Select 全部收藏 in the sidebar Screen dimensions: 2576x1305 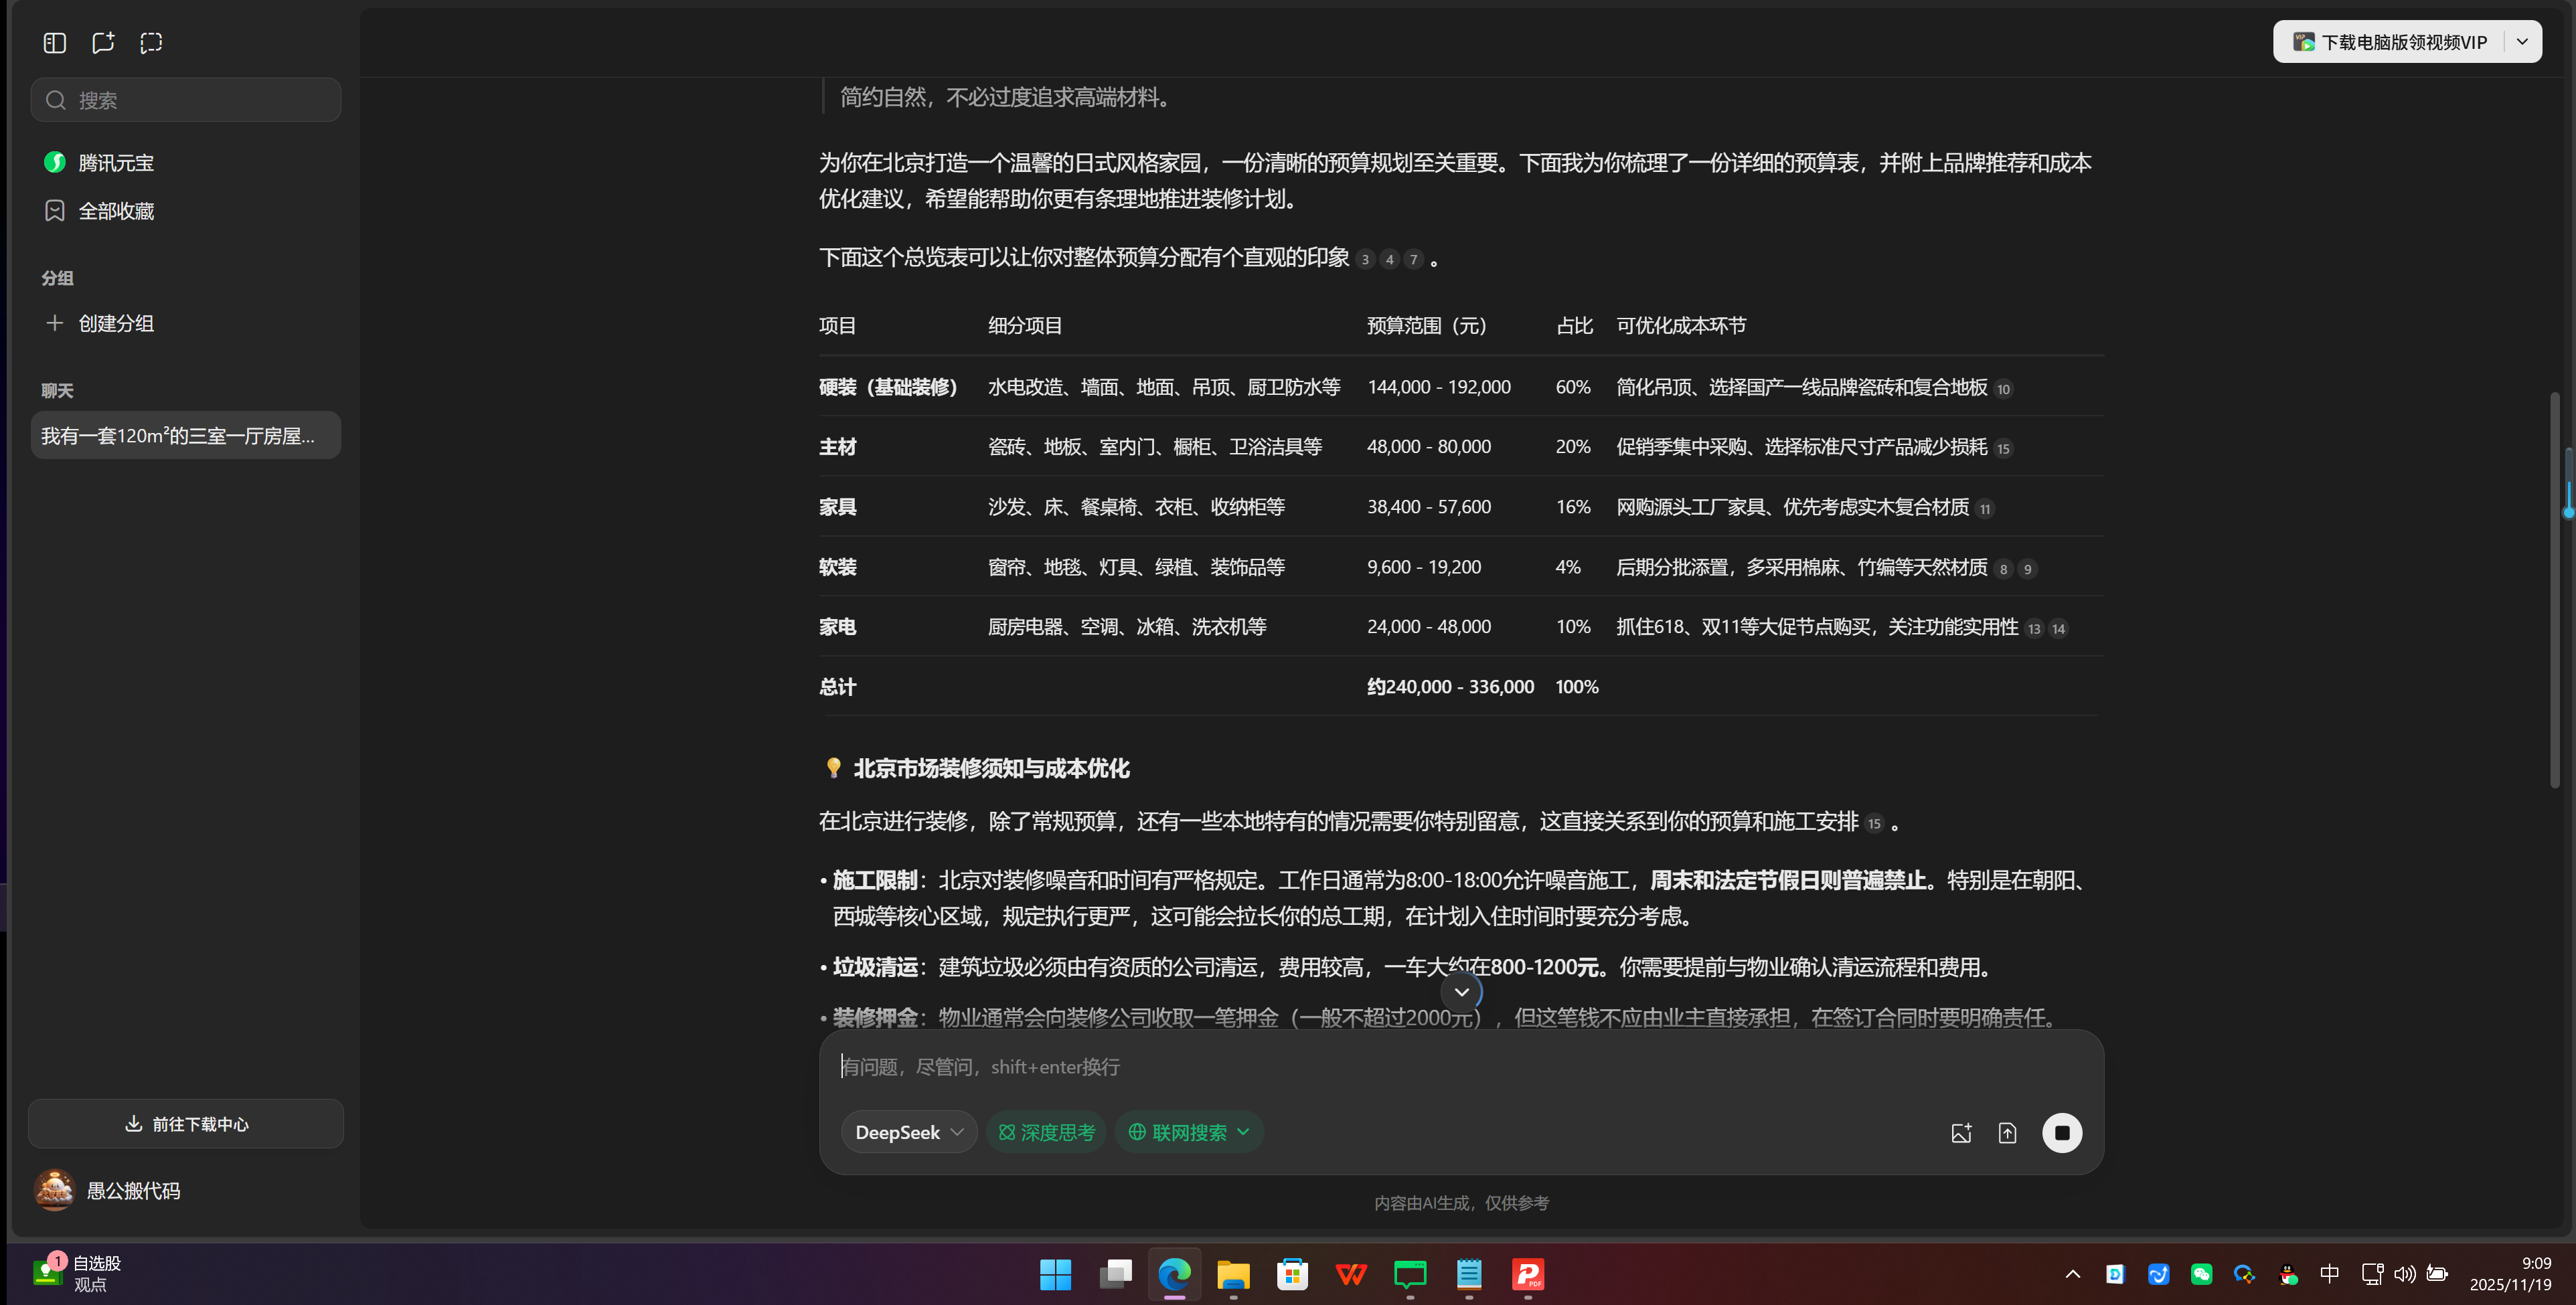116,211
